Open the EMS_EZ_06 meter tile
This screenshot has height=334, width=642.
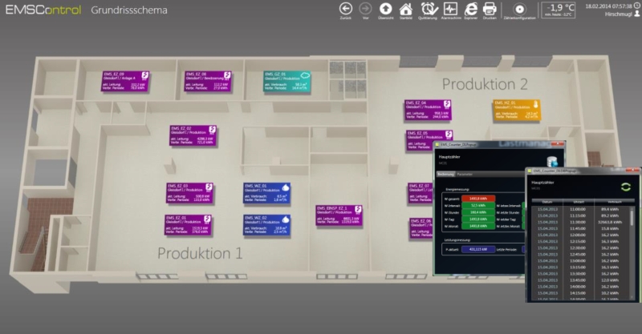tap(421, 228)
